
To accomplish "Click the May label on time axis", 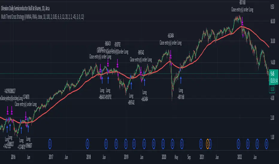I will [176, 157].
